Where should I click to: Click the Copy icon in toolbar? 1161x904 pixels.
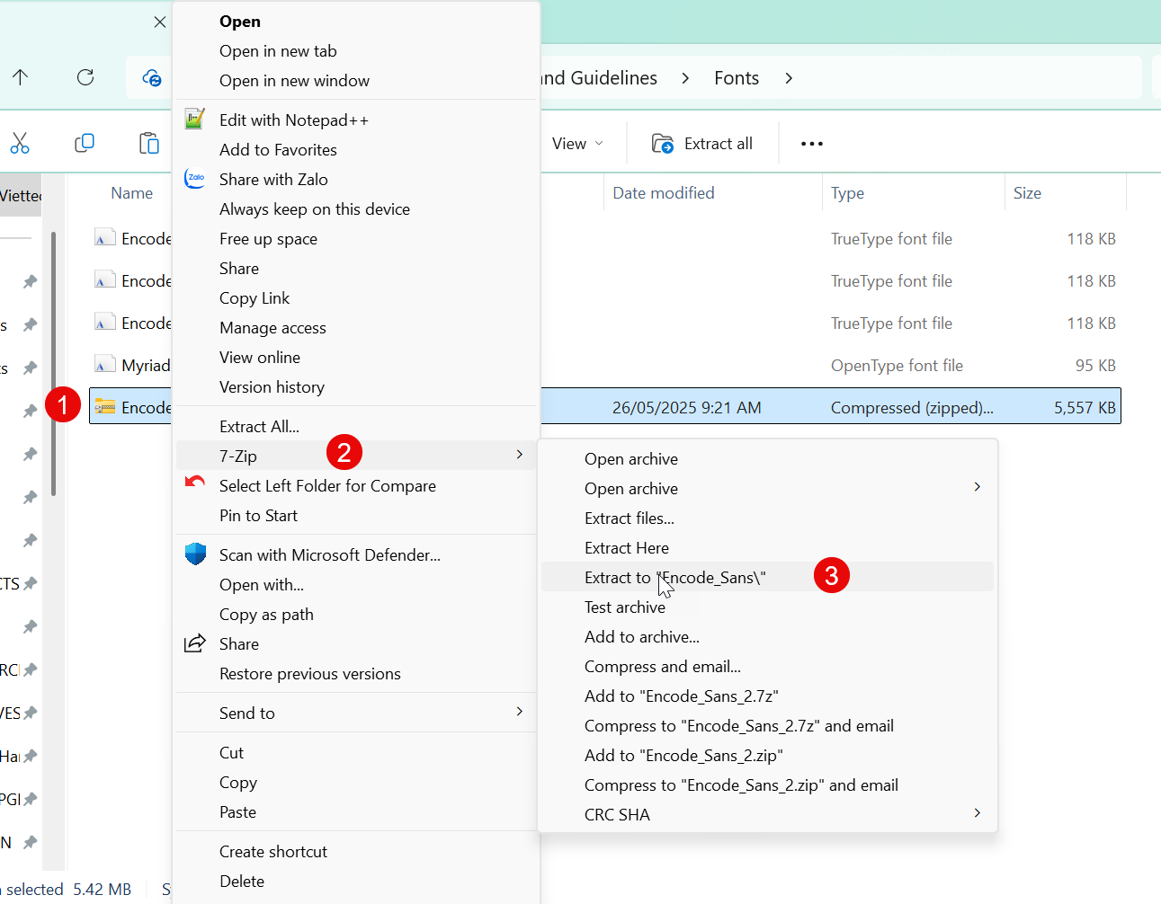click(x=85, y=143)
